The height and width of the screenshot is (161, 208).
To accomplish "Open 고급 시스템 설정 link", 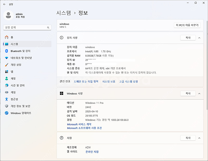I will coord(128,81).
